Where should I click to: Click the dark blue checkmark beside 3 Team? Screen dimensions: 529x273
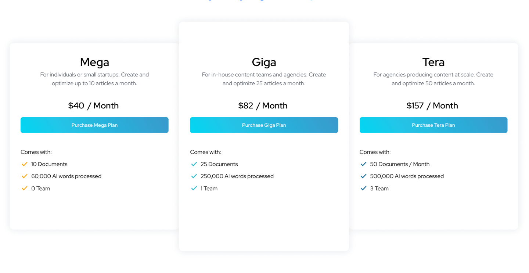tap(364, 188)
